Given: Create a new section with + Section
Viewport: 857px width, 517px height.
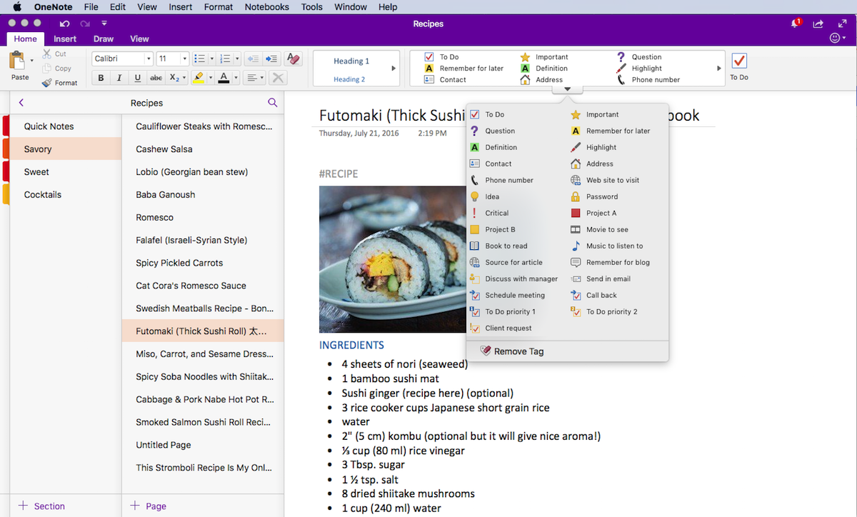Looking at the screenshot, I should (41, 506).
